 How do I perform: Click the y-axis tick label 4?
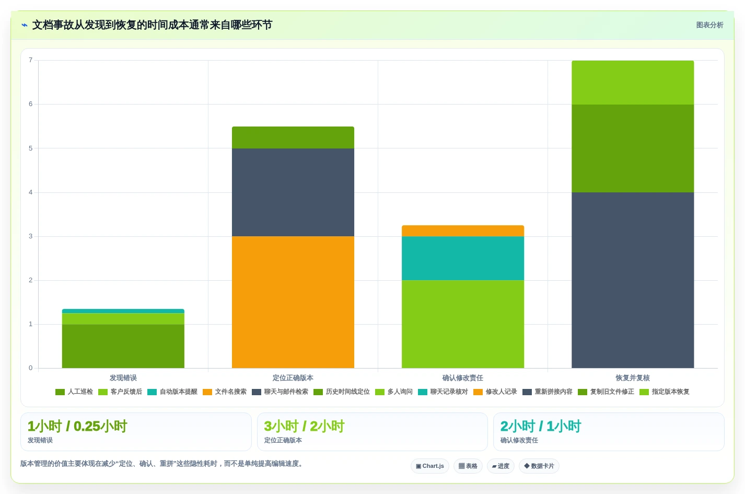(x=30, y=192)
